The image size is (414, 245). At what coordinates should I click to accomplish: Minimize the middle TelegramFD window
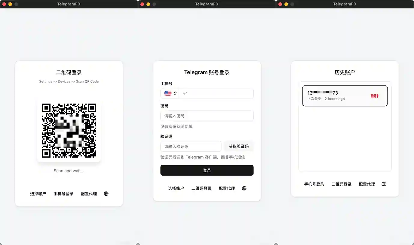point(148,4)
